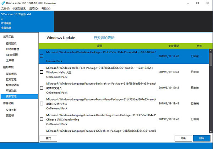Select the Windows 10 专业版 x64 image tile

tap(27, 21)
